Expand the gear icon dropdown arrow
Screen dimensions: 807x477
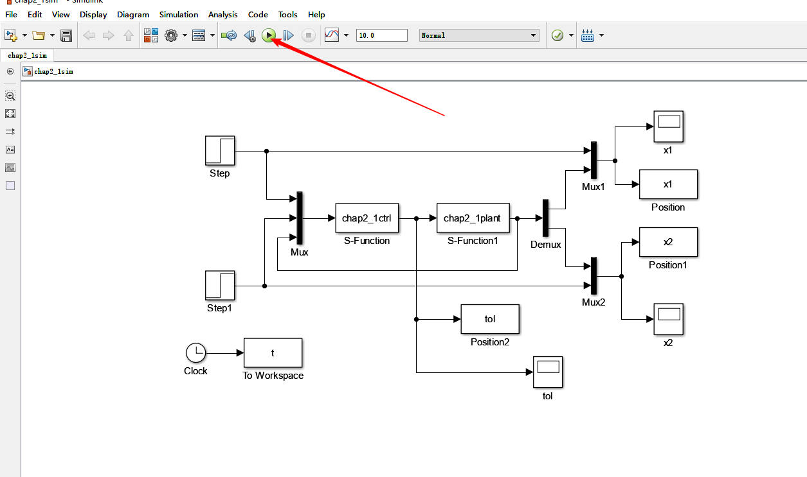(x=185, y=35)
